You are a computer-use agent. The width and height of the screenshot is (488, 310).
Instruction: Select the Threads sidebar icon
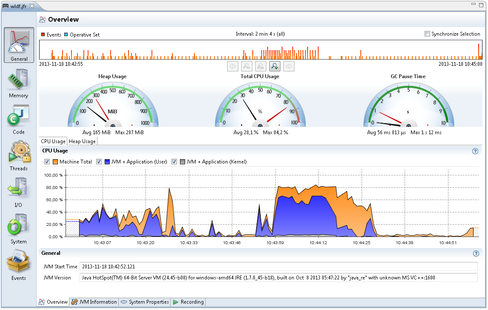(19, 156)
